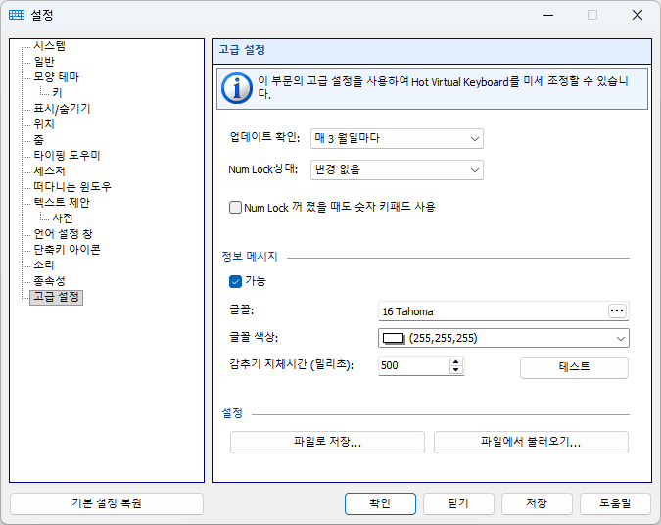
Task: Select 텍스트 제안 in the tree
Action: (62, 203)
